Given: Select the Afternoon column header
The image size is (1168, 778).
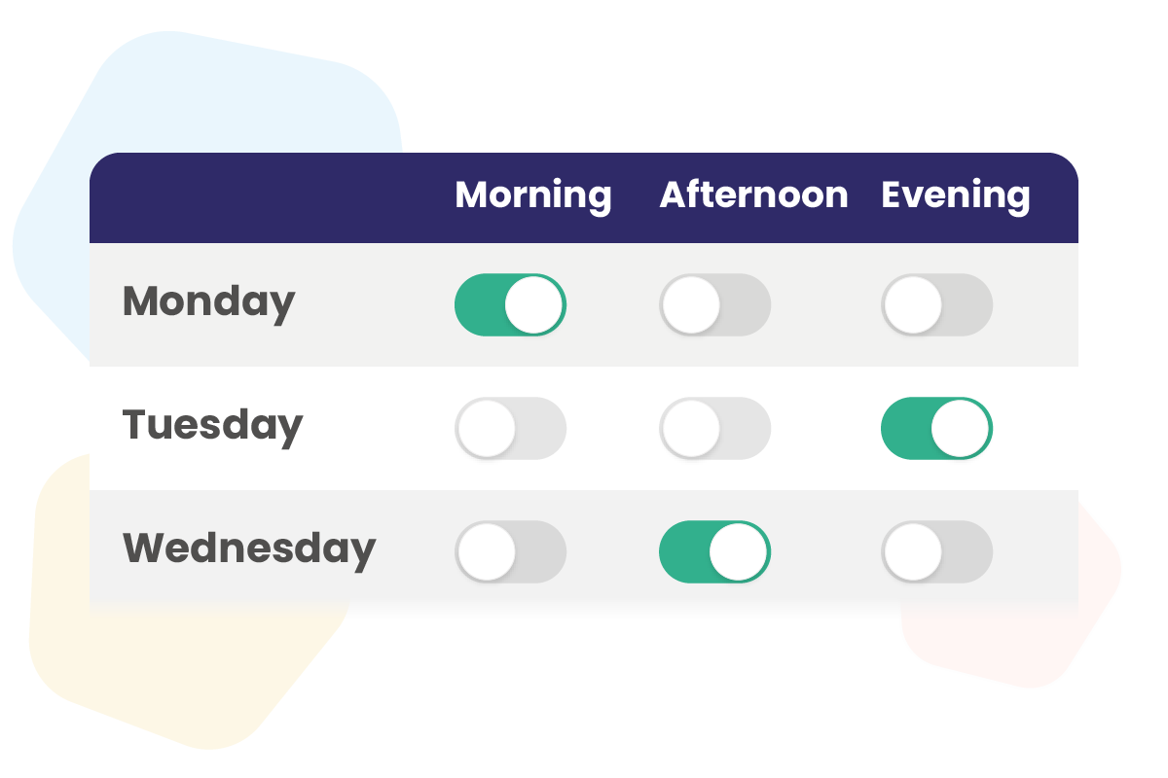Looking at the screenshot, I should point(753,195).
